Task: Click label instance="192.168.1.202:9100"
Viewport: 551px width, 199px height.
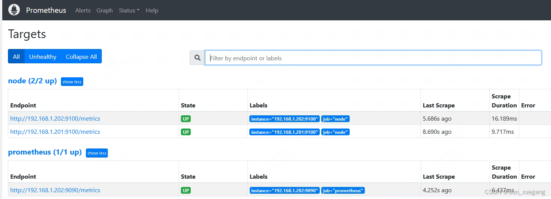Action: [285, 119]
